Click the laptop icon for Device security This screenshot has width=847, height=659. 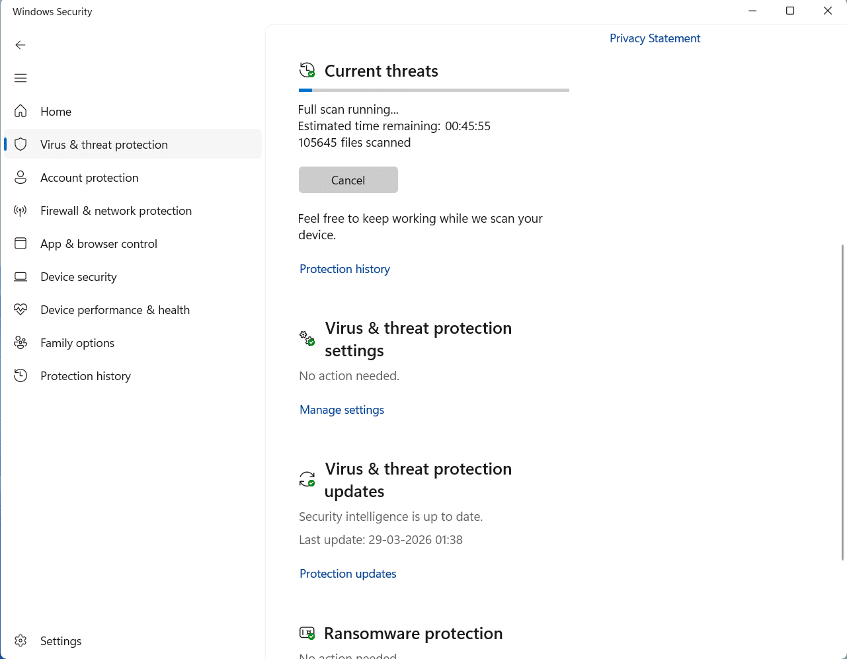pyautogui.click(x=20, y=276)
